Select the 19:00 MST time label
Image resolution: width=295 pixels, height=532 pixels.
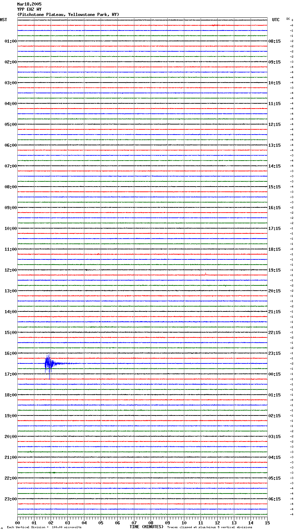[11, 416]
